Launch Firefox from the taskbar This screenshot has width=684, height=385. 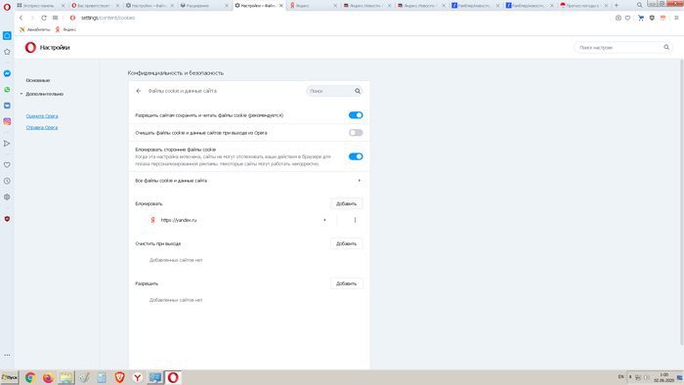coord(48,377)
